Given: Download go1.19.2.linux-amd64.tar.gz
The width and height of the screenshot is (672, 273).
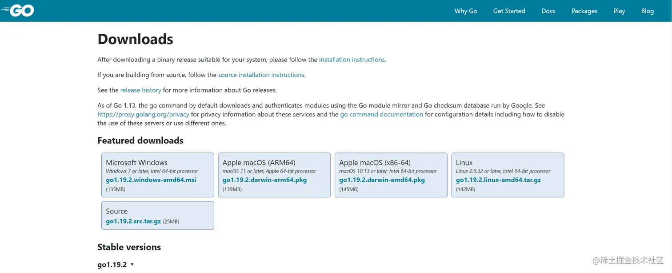Looking at the screenshot, I should click(498, 180).
